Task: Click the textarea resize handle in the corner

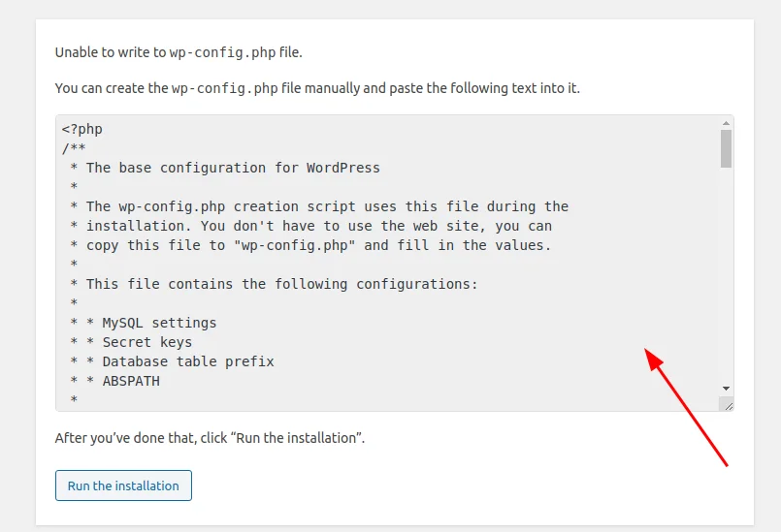Action: click(x=729, y=406)
